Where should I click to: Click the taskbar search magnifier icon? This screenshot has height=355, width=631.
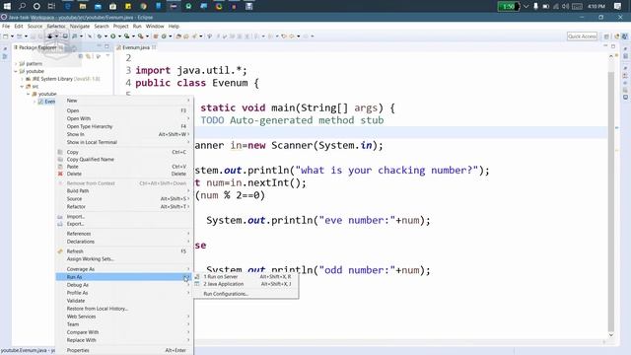coord(22,6)
